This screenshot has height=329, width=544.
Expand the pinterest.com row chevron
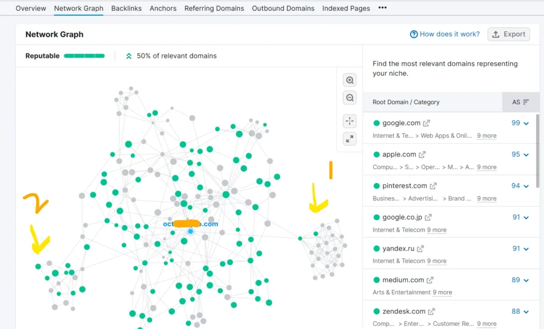(x=526, y=186)
